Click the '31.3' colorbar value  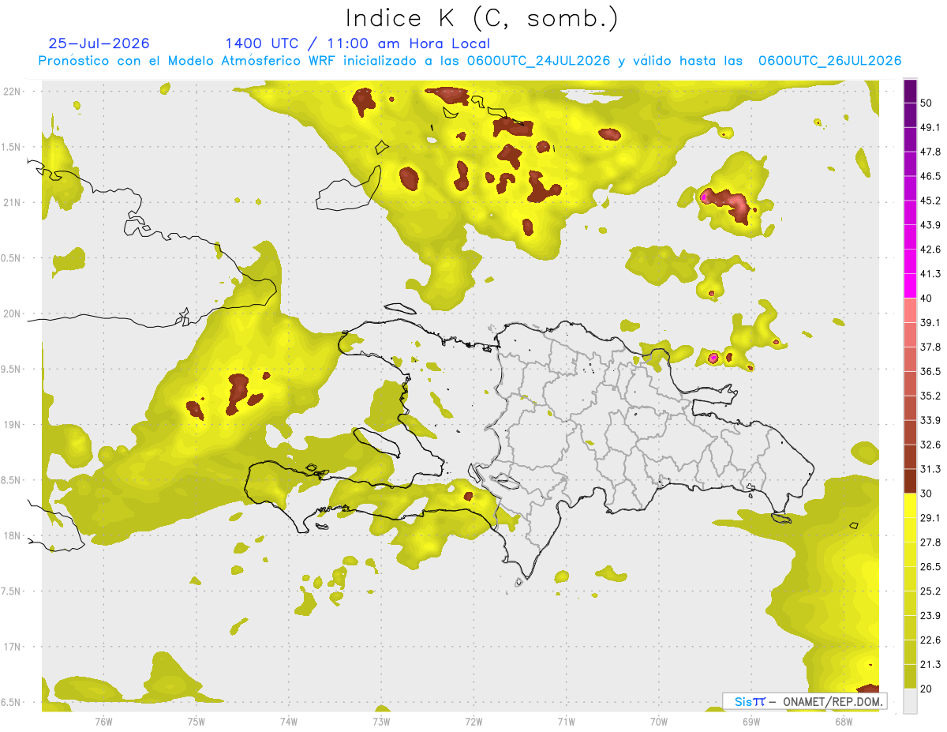pos(930,469)
